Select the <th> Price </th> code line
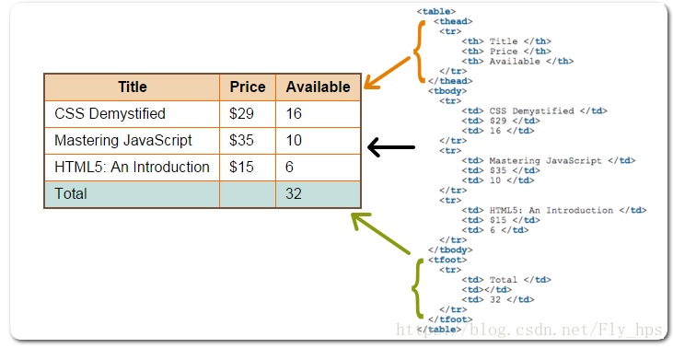The image size is (673, 348). [x=506, y=51]
